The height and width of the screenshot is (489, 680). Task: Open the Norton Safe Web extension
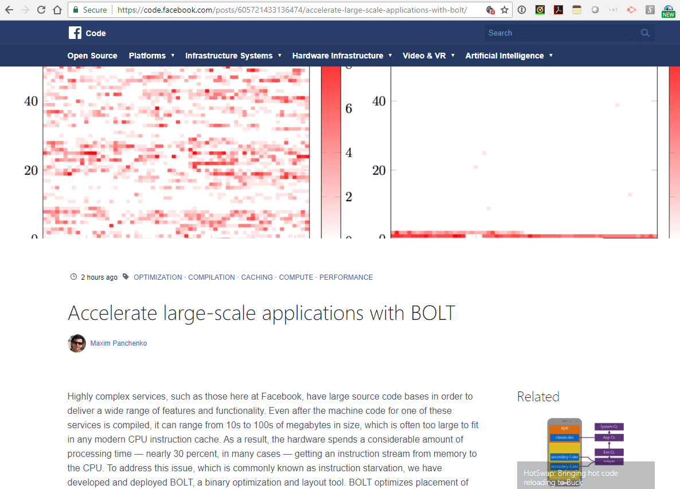540,10
